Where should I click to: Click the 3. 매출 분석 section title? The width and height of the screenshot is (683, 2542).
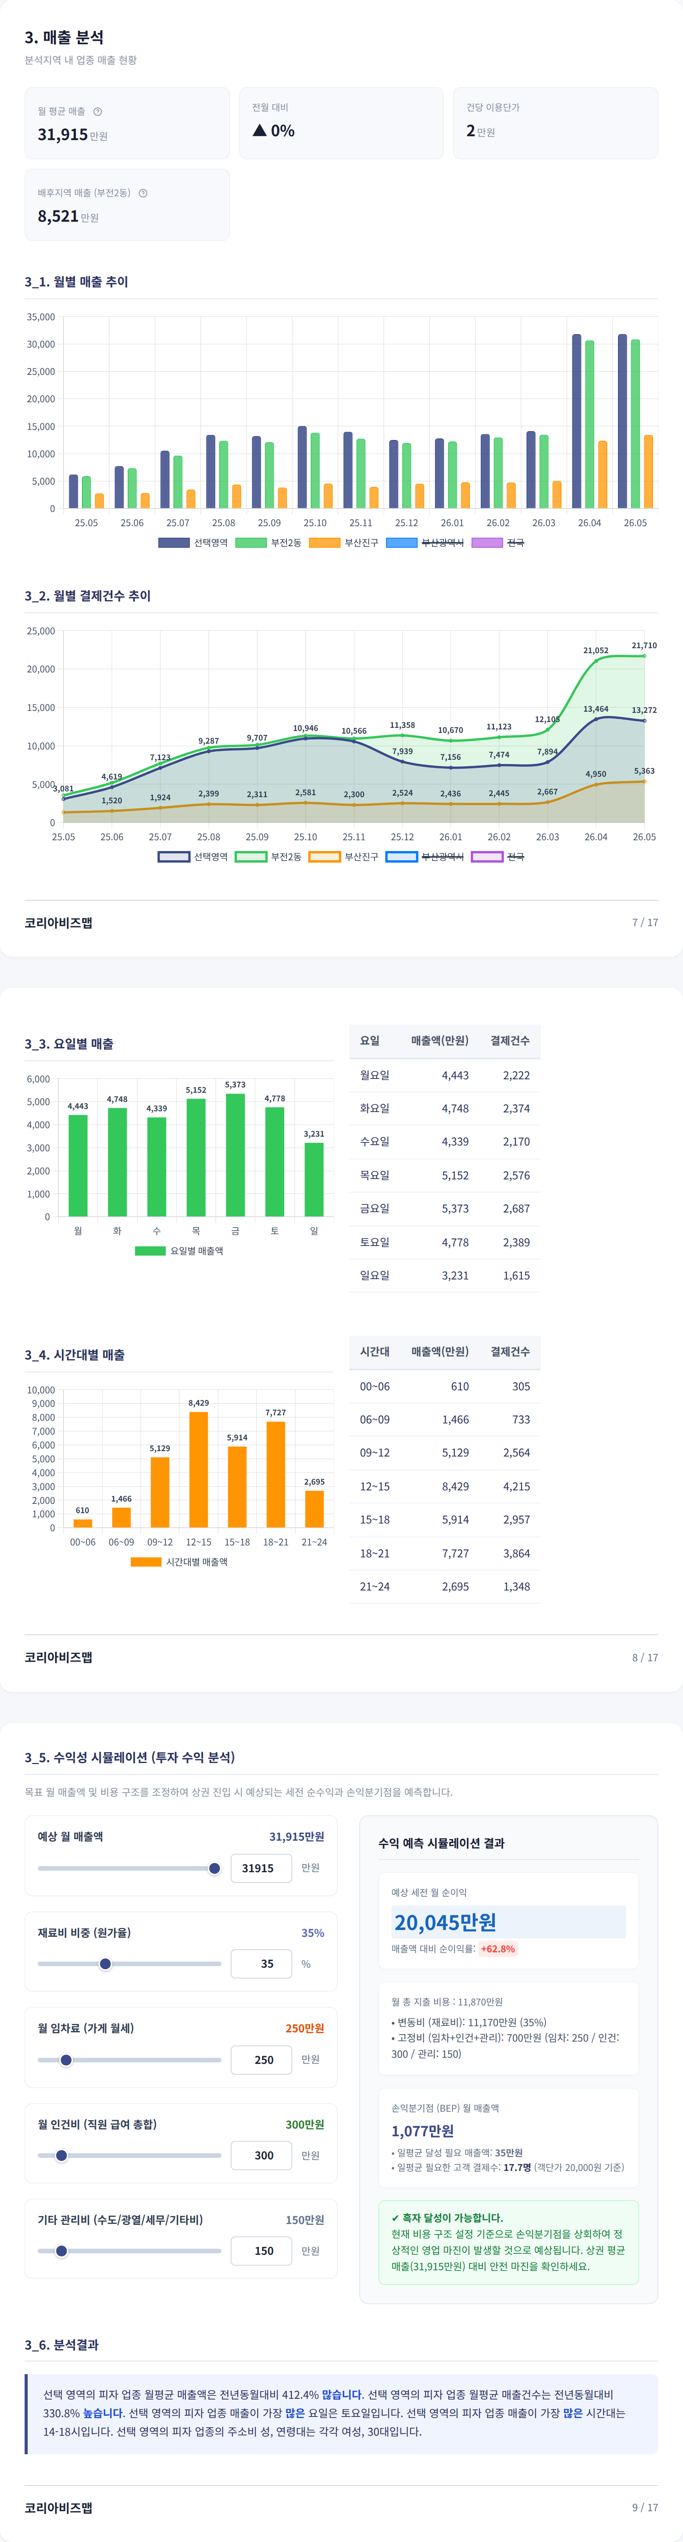pos(64,37)
